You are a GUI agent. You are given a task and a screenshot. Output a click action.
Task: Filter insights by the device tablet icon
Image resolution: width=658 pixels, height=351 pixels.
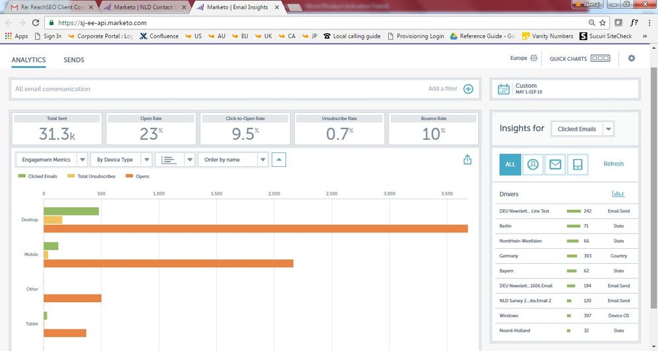coord(577,164)
